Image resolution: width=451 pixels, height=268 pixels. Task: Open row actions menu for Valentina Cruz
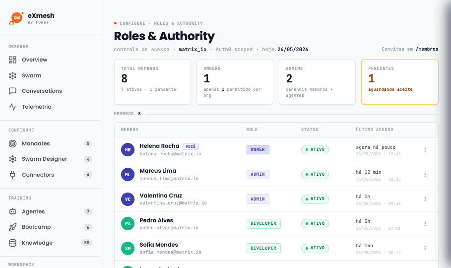click(425, 199)
